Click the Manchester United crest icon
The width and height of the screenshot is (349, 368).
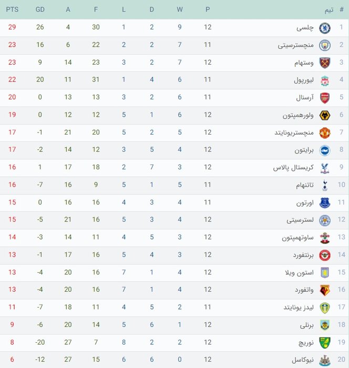[324, 132]
